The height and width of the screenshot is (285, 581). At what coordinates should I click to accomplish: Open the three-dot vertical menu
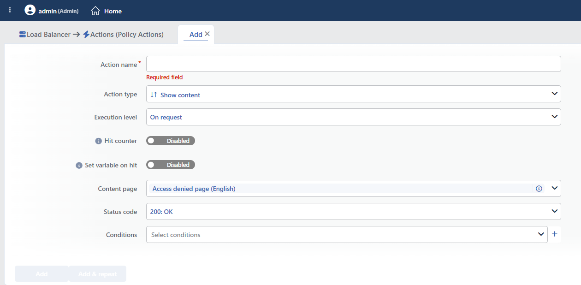coord(10,10)
